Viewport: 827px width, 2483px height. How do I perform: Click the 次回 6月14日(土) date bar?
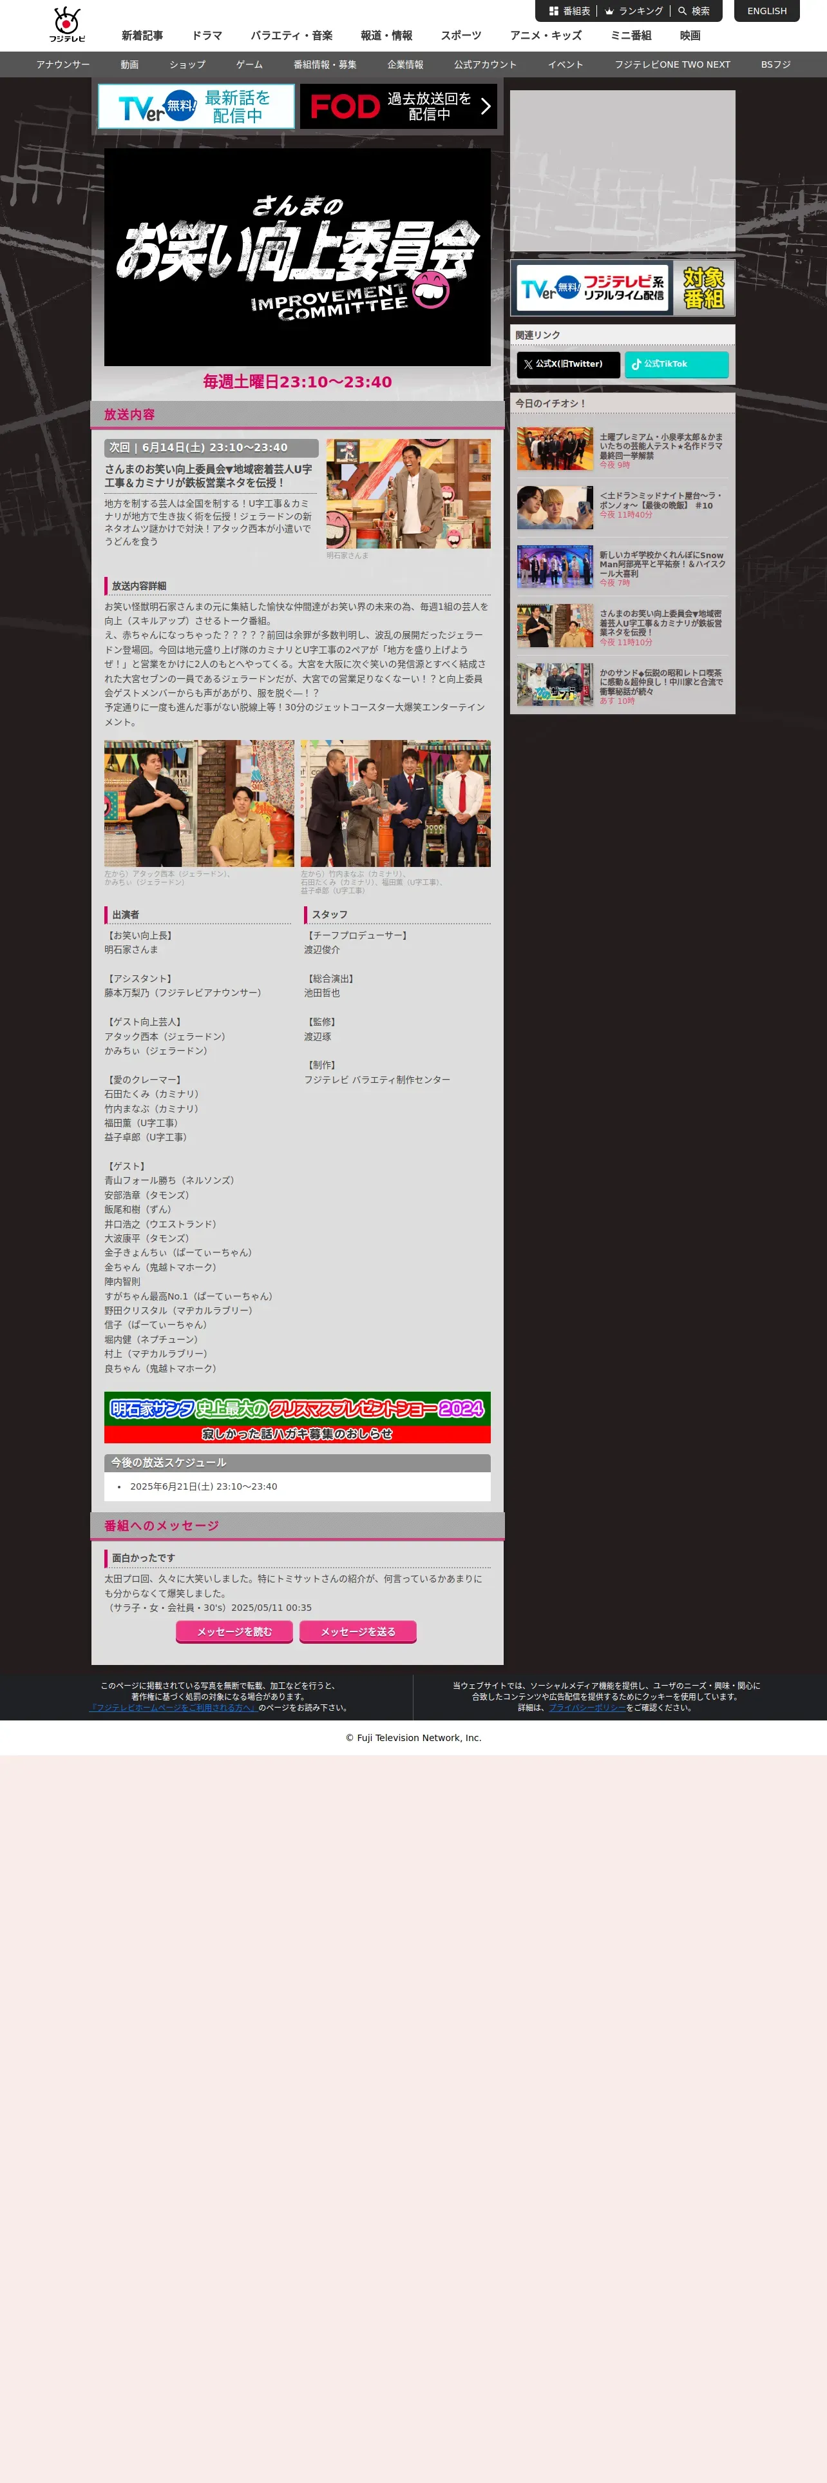[x=211, y=448]
